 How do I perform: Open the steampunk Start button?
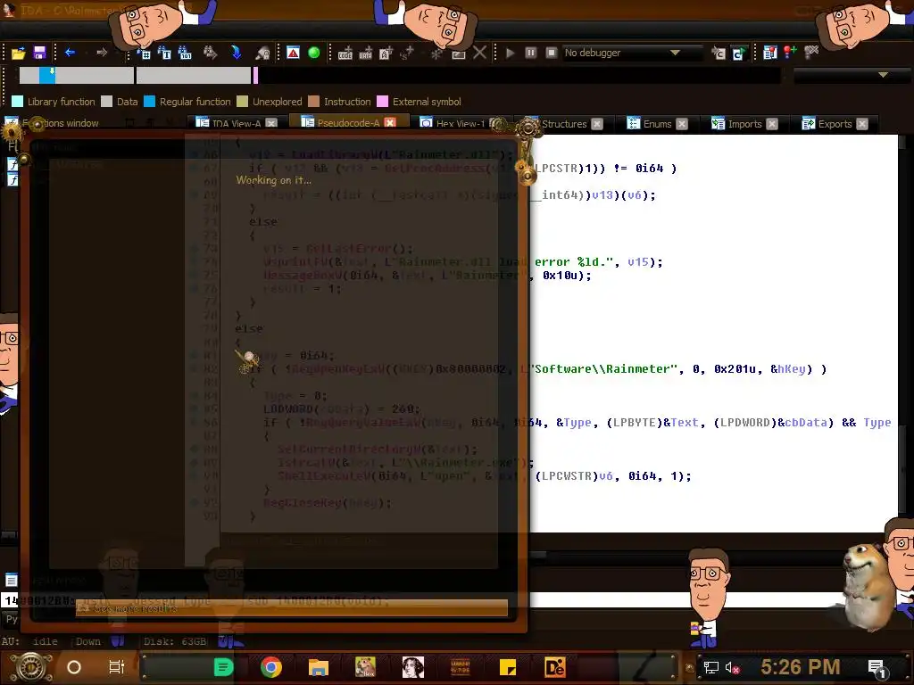point(30,667)
